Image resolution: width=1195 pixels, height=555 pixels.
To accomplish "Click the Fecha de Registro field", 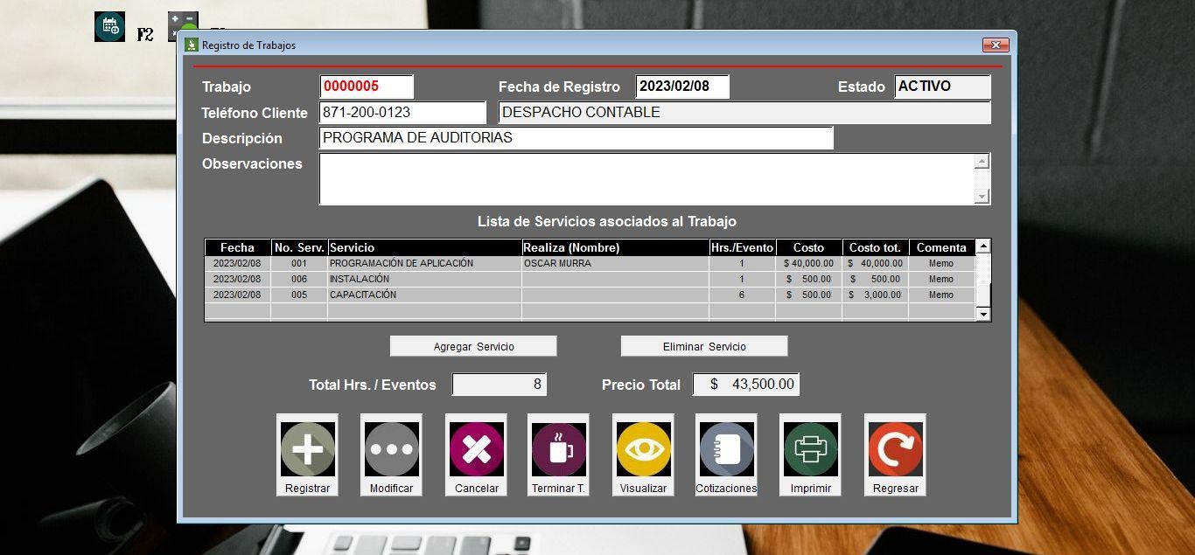I will coord(682,87).
